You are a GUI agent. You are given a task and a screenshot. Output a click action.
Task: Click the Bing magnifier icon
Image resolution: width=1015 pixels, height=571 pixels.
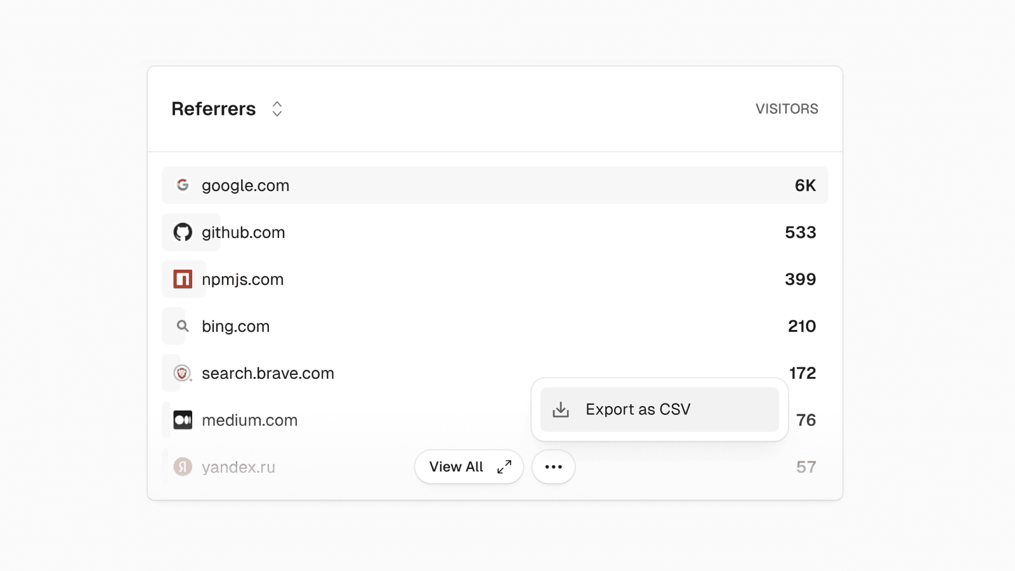coord(183,326)
